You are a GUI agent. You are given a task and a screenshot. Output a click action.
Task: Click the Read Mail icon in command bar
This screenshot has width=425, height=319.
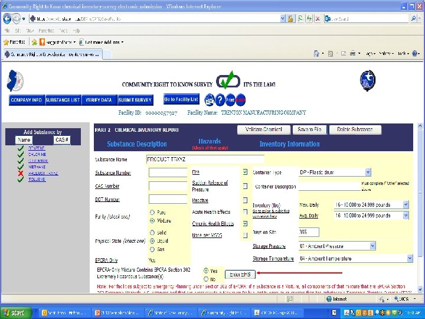click(x=344, y=54)
